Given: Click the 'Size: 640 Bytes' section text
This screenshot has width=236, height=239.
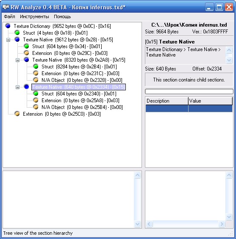Looking at the screenshot, I should (x=161, y=69).
